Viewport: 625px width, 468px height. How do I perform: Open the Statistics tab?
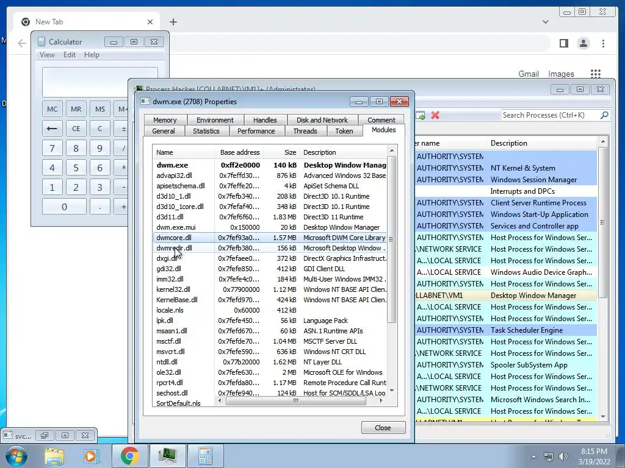click(206, 131)
